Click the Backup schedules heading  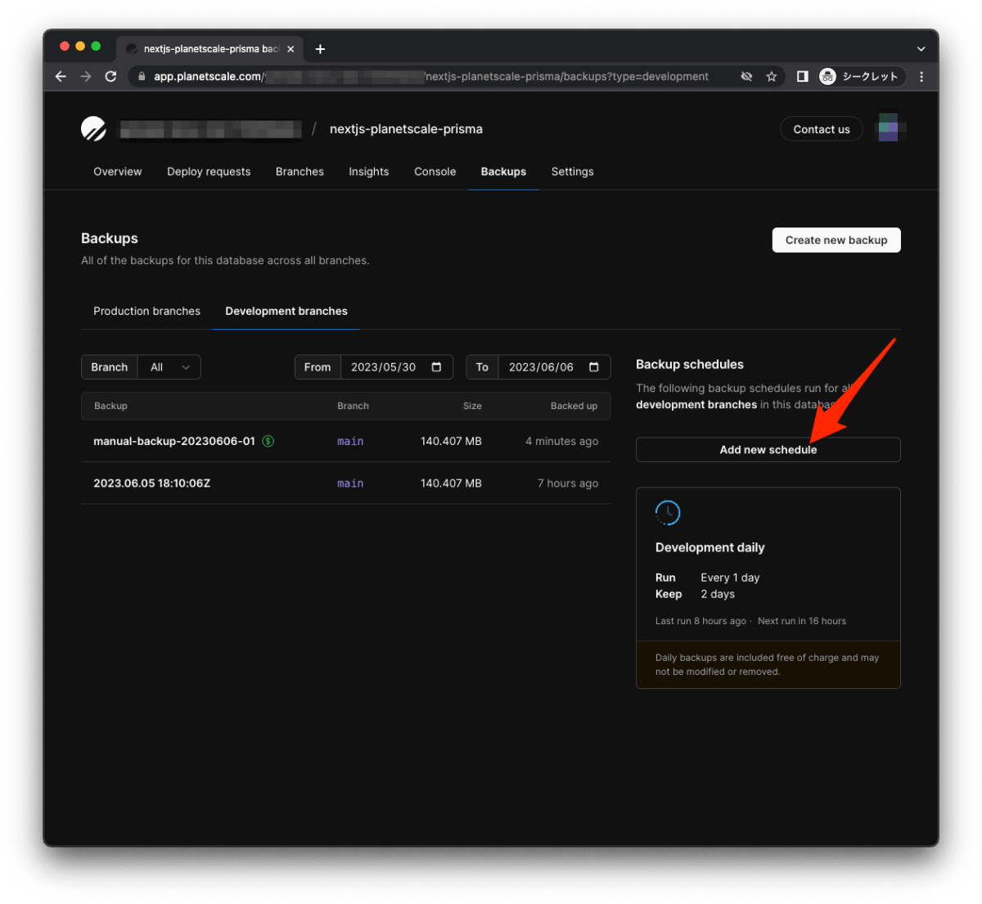(690, 364)
